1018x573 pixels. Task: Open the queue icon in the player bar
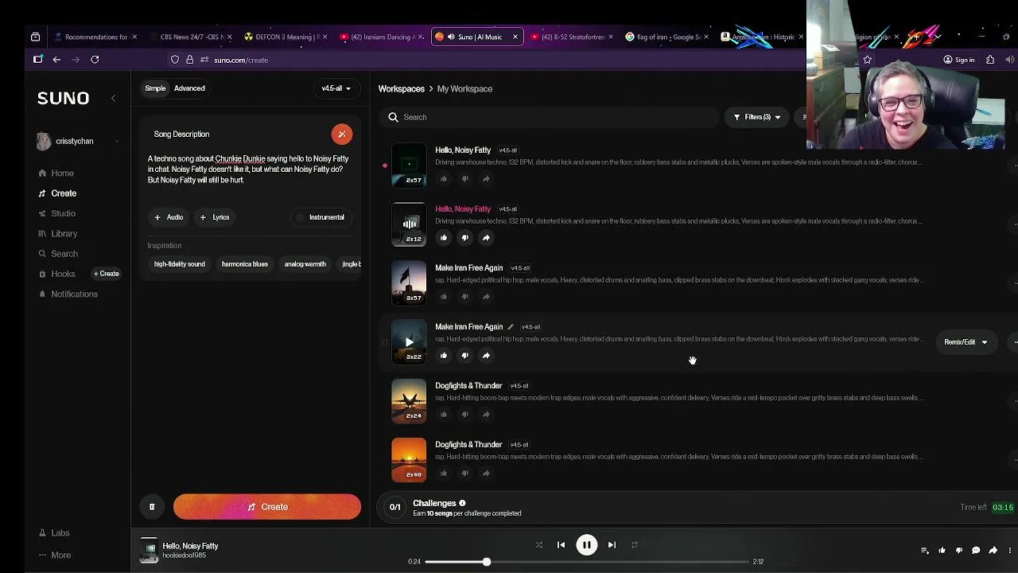click(924, 551)
